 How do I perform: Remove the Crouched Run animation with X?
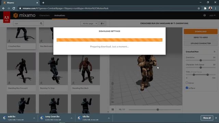[x=215, y=52]
